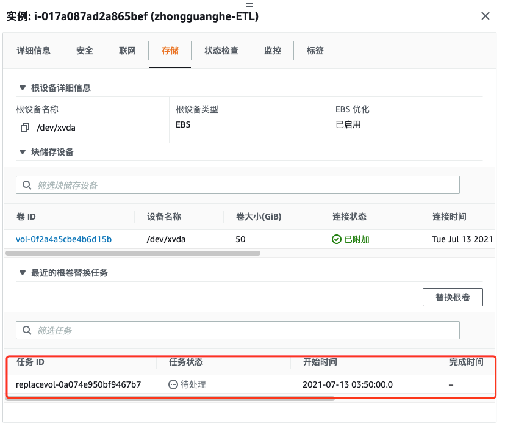This screenshot has width=505, height=440.
Task: Click the block devices table horizontal scrollbar
Action: tap(133, 253)
